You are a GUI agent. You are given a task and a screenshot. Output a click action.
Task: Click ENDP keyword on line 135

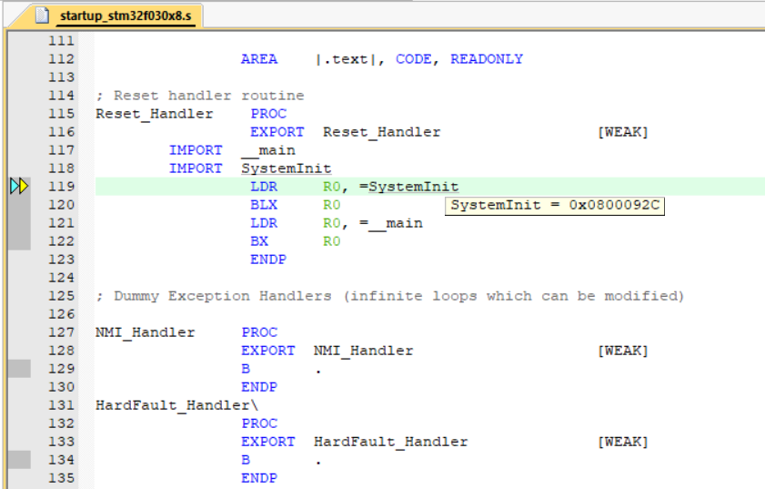coord(259,478)
